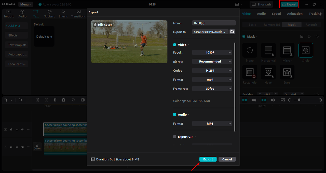Expand the selection tool dropdown arrow
Viewport: 326px width, 173px height.
pyautogui.click(x=11, y=100)
